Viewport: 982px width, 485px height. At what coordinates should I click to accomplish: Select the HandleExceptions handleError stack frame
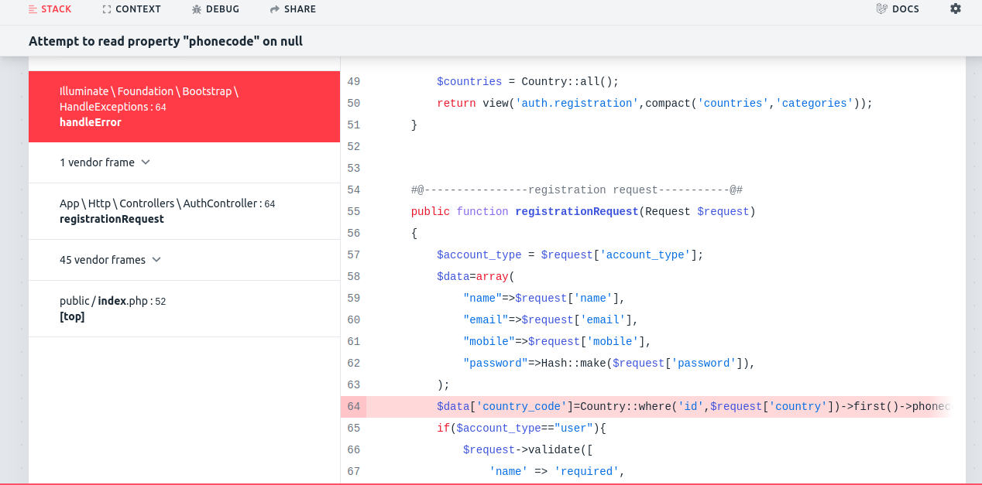click(184, 107)
